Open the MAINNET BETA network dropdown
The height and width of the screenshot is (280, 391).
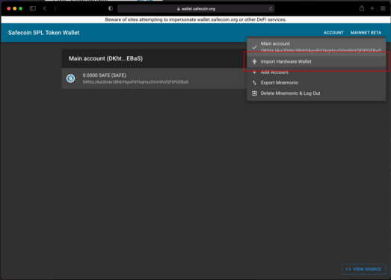(366, 33)
